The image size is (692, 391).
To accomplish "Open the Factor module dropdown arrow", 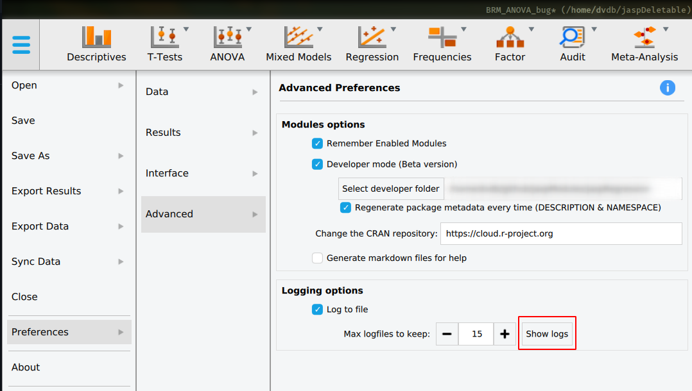I will click(x=531, y=29).
